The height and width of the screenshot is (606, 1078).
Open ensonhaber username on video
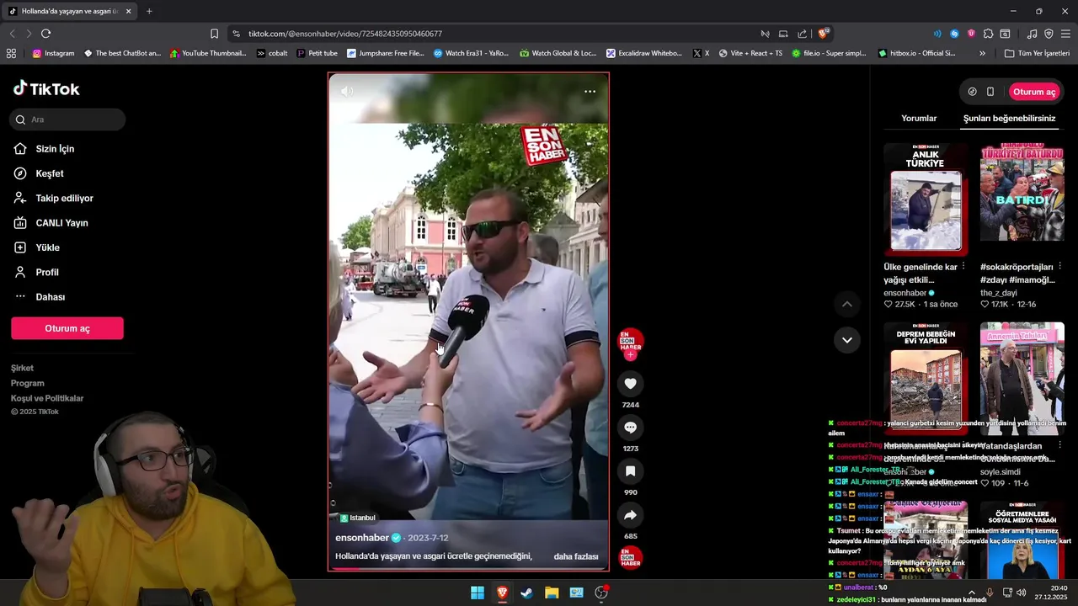click(362, 538)
